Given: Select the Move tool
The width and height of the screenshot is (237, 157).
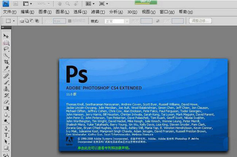Looking at the screenshot, I should 6,36.
